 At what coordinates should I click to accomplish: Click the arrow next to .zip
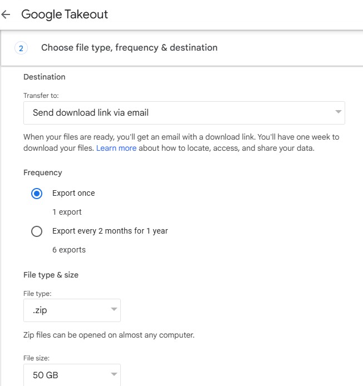pyautogui.click(x=114, y=309)
